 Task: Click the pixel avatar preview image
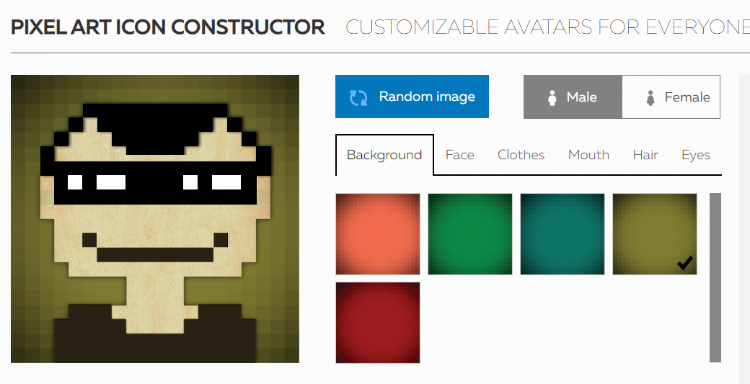tap(155, 219)
